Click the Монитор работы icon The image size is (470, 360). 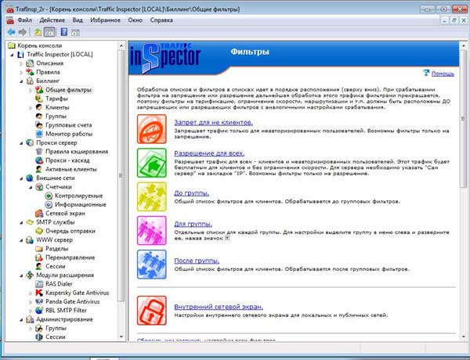click(39, 134)
